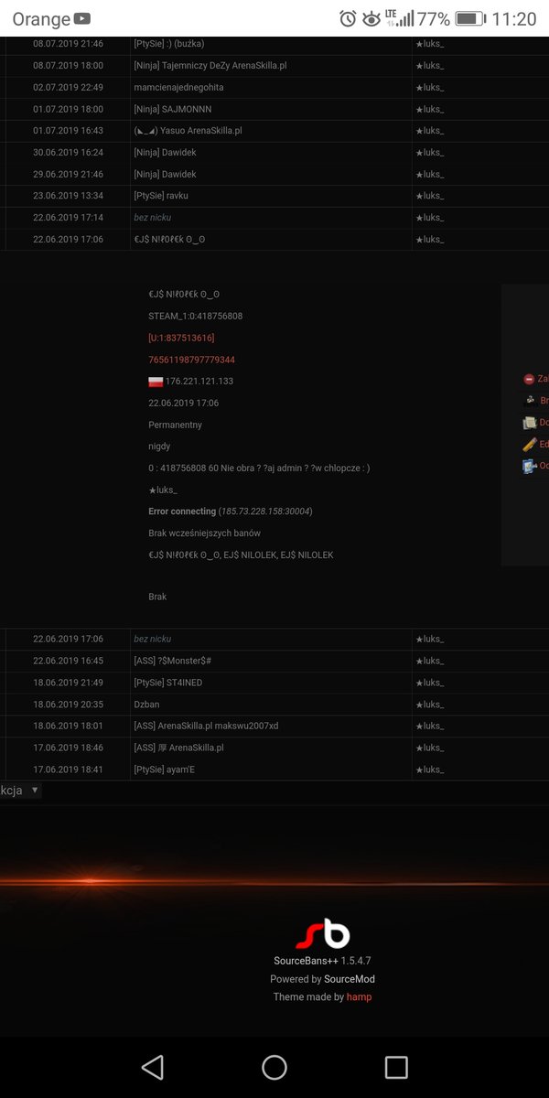Tap the Android back triangle button
Screen dimensions: 549x1098
tap(153, 1067)
